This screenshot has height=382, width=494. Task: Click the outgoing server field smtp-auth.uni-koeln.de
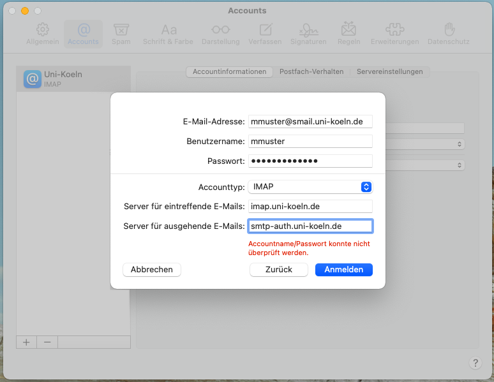coord(310,226)
